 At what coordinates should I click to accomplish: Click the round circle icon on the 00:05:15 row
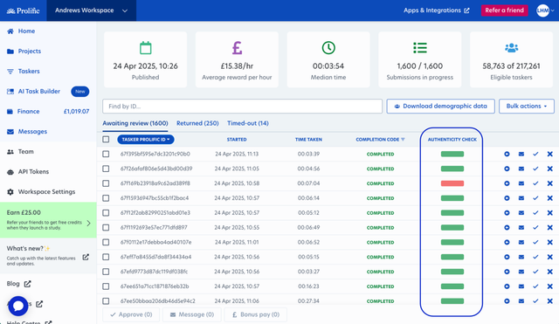[x=507, y=257]
